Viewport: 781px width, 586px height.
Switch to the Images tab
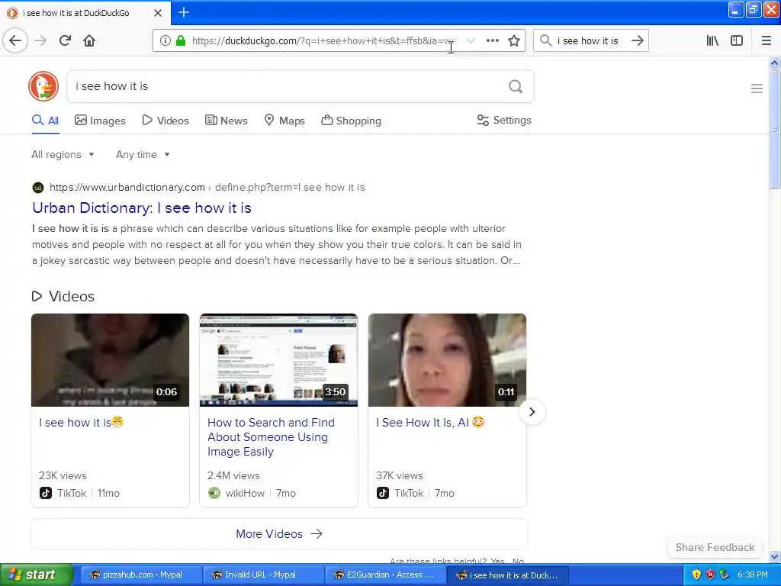pos(100,121)
